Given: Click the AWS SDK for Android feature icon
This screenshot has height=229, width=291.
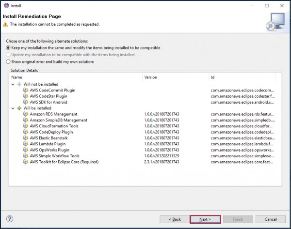Looking at the screenshot, I should point(26,102).
